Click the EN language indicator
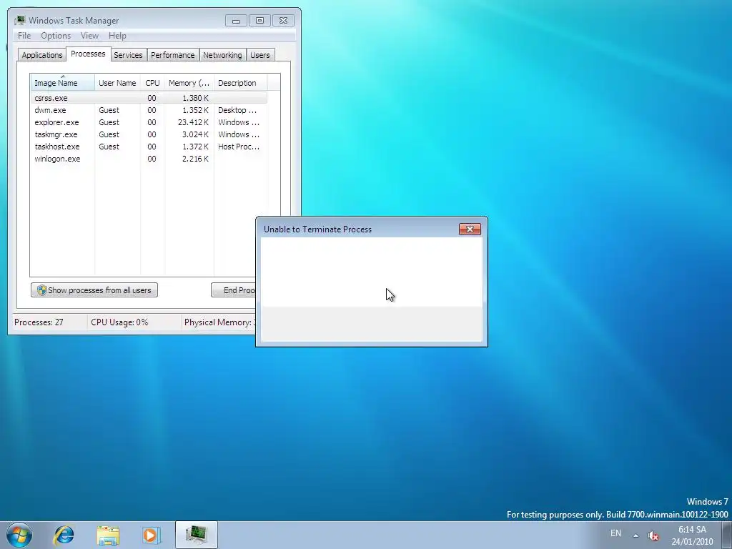The image size is (732, 549). tap(615, 533)
